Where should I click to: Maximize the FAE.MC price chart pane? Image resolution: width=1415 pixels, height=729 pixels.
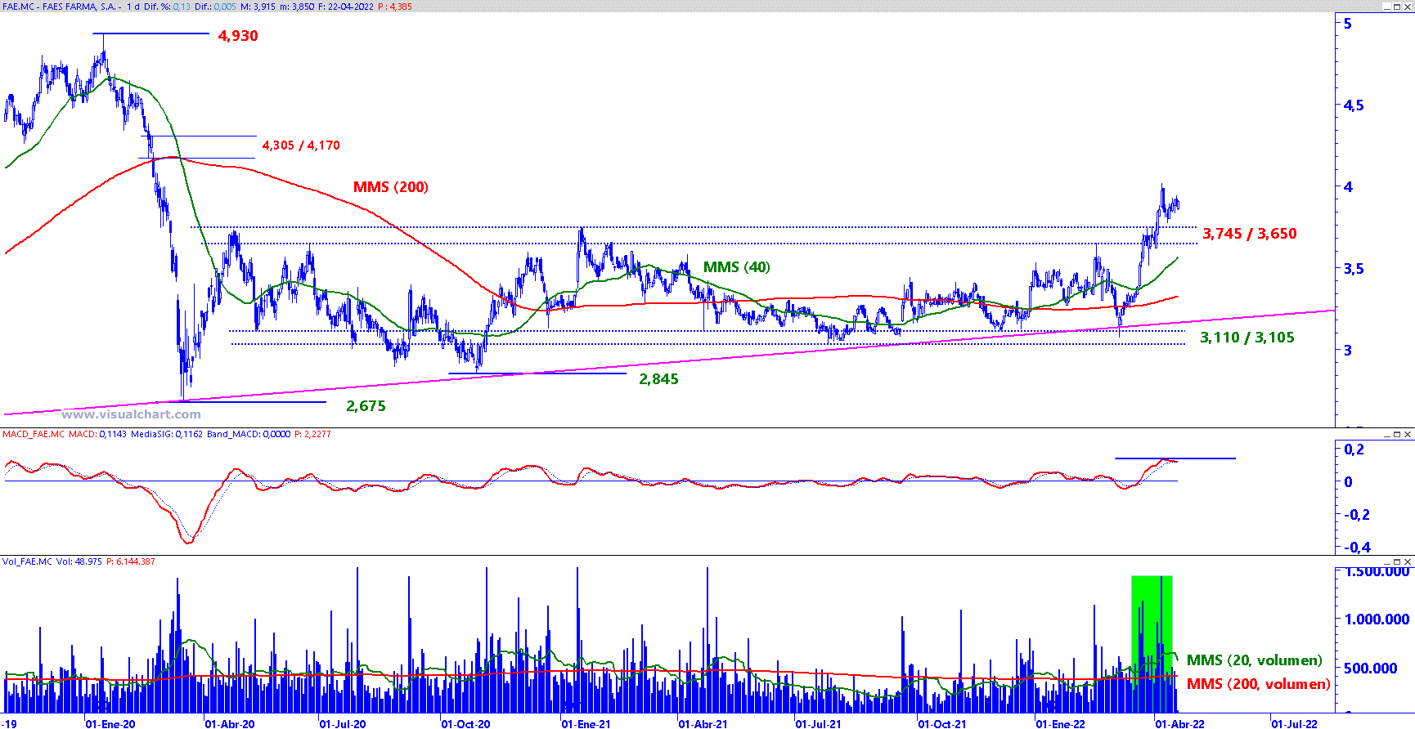(1398, 7)
